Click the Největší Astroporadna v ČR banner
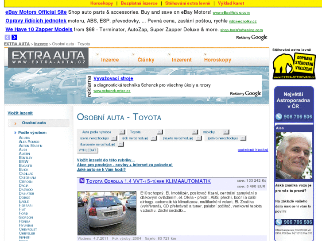Screen dimensions: 322x241 294,105
